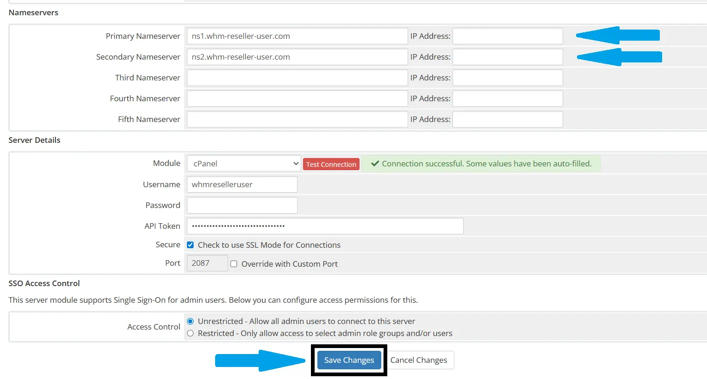Click the Cancel Changes button
Image resolution: width=707 pixels, height=379 pixels.
click(x=418, y=360)
